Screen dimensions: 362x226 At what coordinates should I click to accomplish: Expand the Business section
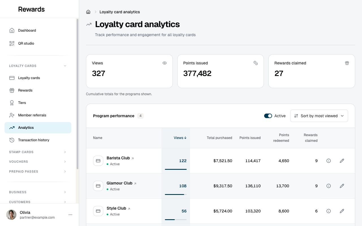pyautogui.click(x=38, y=192)
